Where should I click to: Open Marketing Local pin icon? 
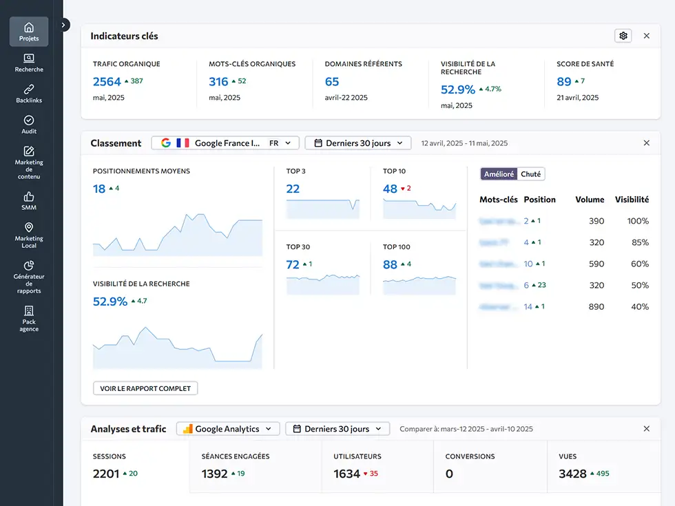pyautogui.click(x=29, y=235)
